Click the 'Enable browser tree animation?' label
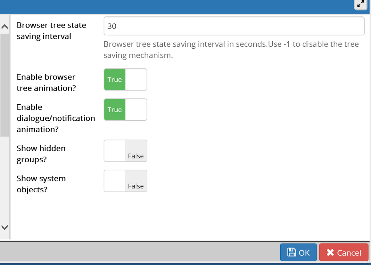Image resolution: width=371 pixels, height=265 pixels. 46,82
